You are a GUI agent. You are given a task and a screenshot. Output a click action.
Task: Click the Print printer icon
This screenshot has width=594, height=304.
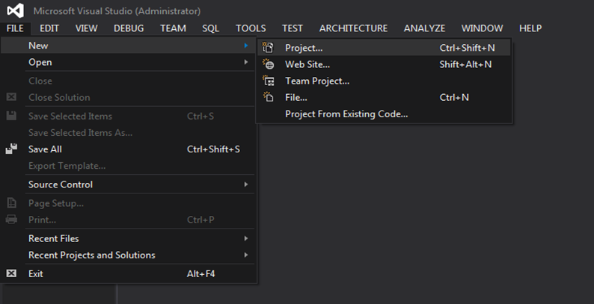coord(11,220)
